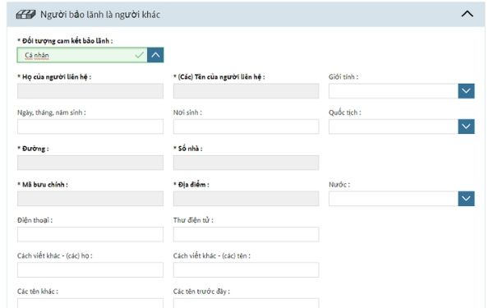Click the green checkmark in 'Cá nhân' field
Viewport: 493px width, 308px height.
coord(139,55)
